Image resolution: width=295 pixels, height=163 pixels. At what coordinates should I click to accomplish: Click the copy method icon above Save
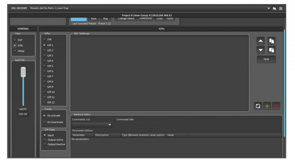tap(271, 41)
